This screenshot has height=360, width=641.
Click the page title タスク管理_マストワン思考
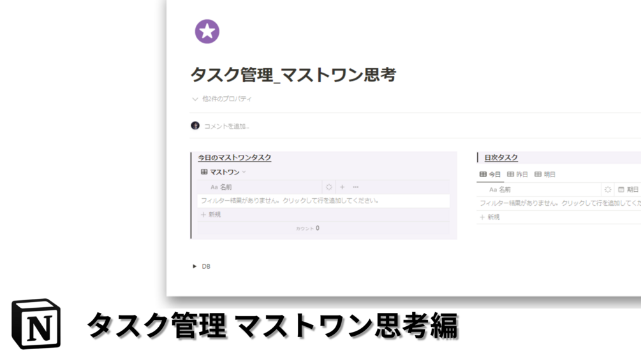[293, 75]
